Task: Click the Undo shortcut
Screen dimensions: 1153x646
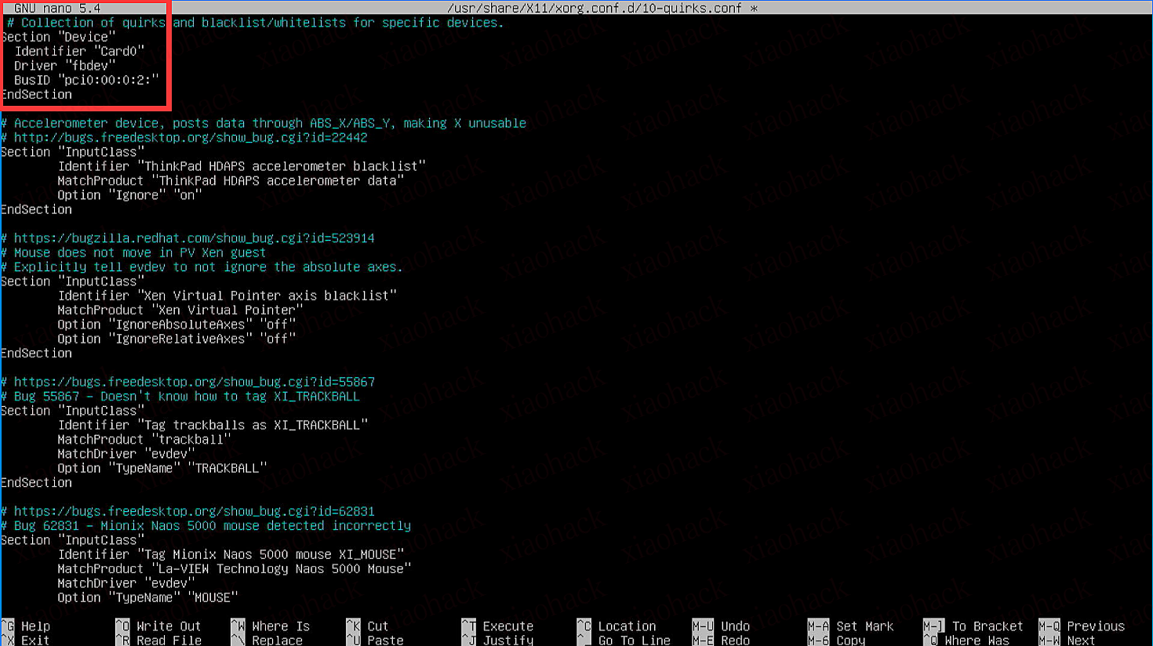Action: [735, 626]
